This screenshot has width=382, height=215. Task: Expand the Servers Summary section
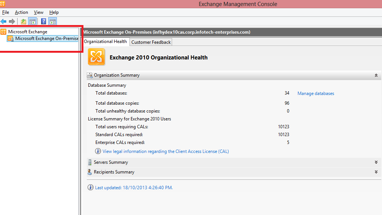click(376, 162)
